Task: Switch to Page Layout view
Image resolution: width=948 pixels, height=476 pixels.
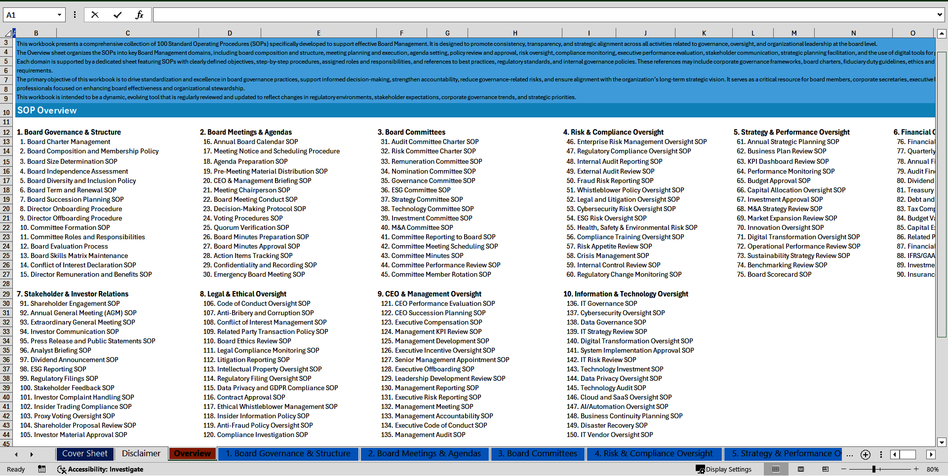Action: [x=801, y=469]
